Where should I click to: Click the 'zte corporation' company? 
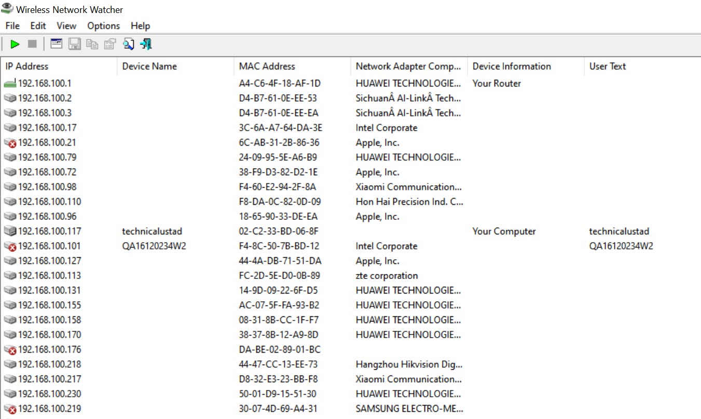point(387,276)
